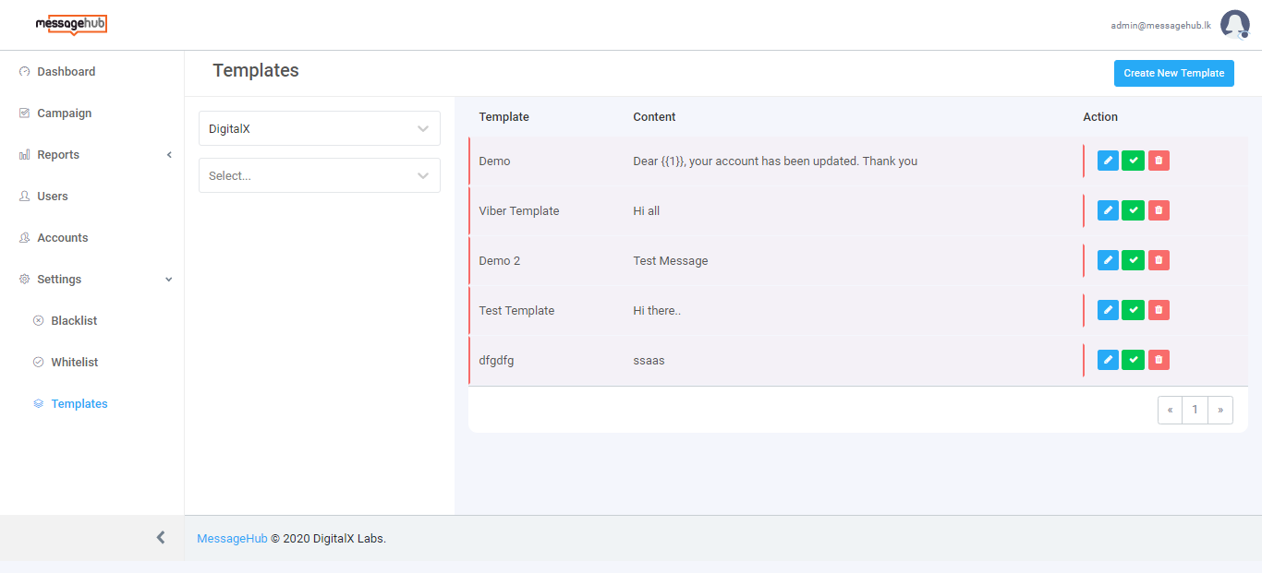The height and width of the screenshot is (573, 1262).
Task: Go to Blacklist under Settings
Action: pyautogui.click(x=74, y=321)
